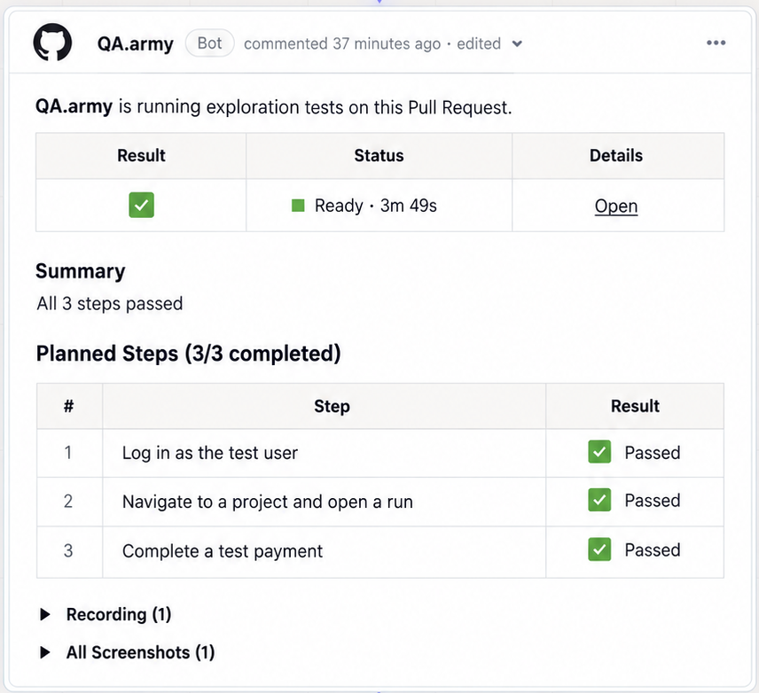Click the # column header
Viewport: 759px width, 693px height.
click(x=69, y=406)
